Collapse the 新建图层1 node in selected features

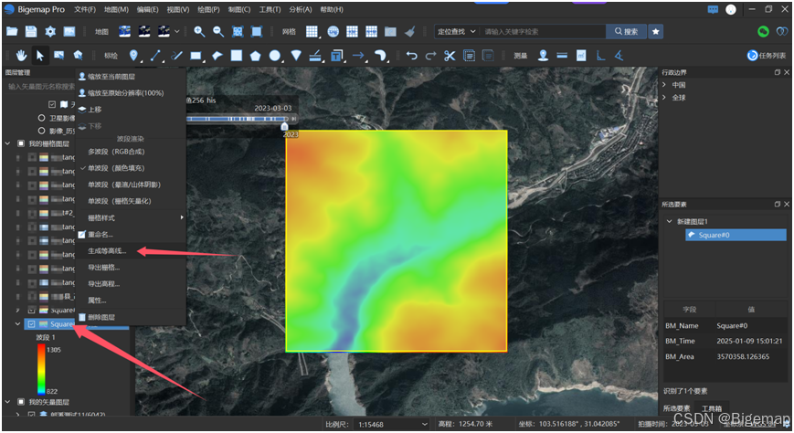tap(670, 221)
